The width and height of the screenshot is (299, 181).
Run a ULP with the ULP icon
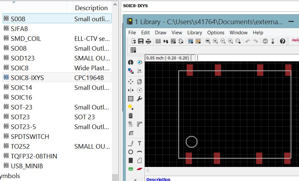(198, 41)
